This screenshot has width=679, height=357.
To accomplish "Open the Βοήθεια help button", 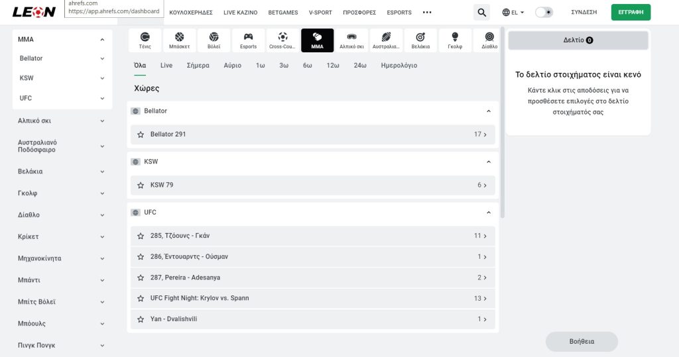I will tap(582, 341).
